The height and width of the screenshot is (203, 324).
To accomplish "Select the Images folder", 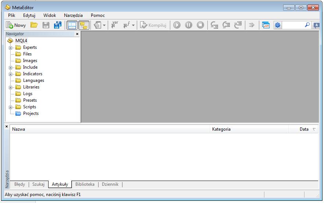I will point(30,61).
